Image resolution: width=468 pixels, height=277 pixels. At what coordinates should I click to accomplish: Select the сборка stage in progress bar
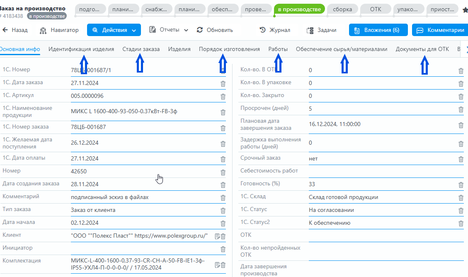342,10
